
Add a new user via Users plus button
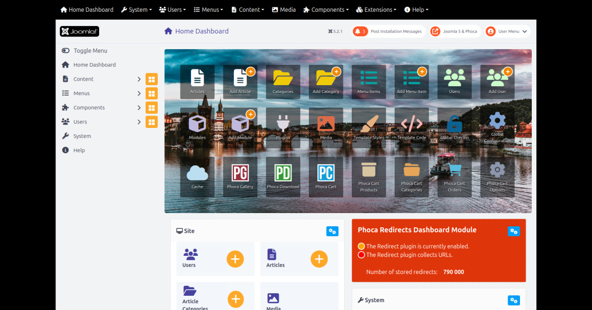point(235,259)
